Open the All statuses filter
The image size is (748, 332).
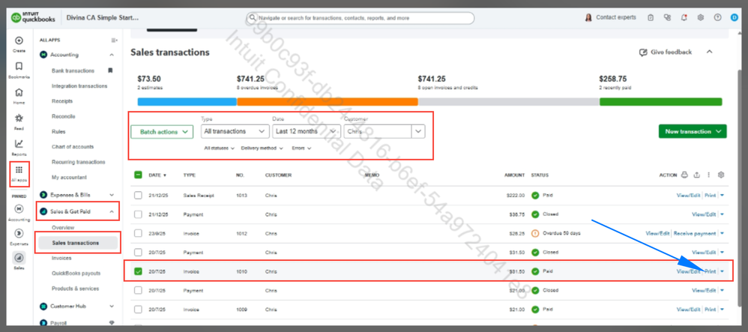(220, 148)
